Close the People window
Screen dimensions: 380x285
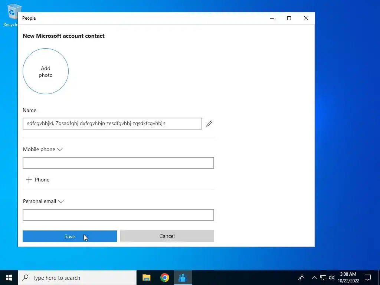(x=306, y=18)
